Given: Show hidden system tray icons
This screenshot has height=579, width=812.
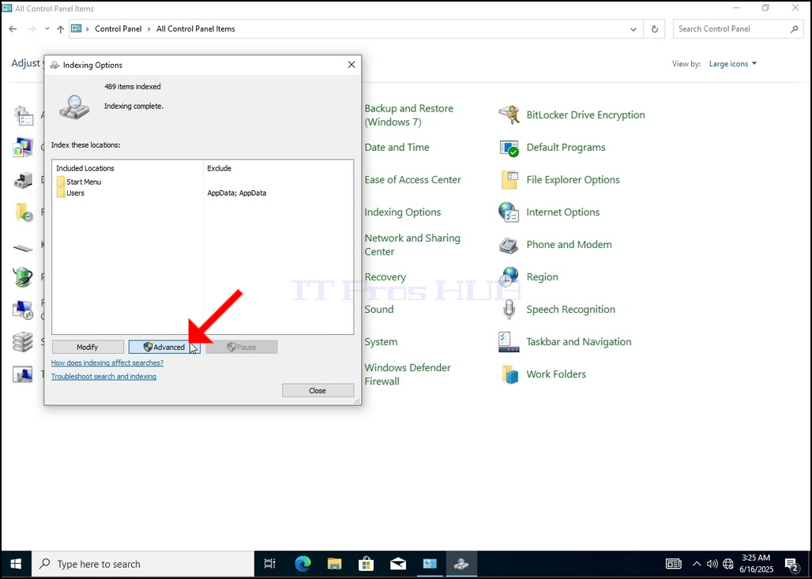Looking at the screenshot, I should (697, 564).
